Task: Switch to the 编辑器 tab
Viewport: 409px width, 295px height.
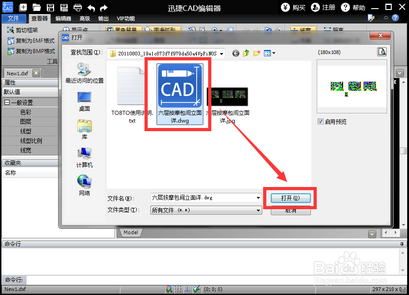Action: [63, 19]
